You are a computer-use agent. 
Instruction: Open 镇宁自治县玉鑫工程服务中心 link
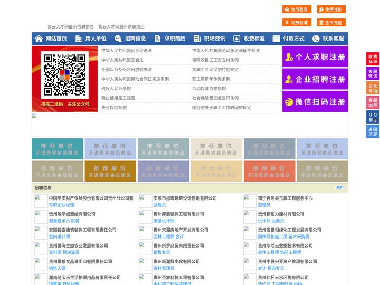(x=285, y=198)
